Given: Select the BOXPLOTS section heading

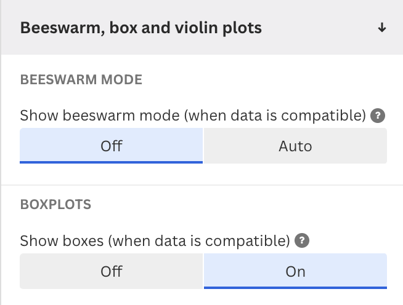Looking at the screenshot, I should tap(55, 204).
